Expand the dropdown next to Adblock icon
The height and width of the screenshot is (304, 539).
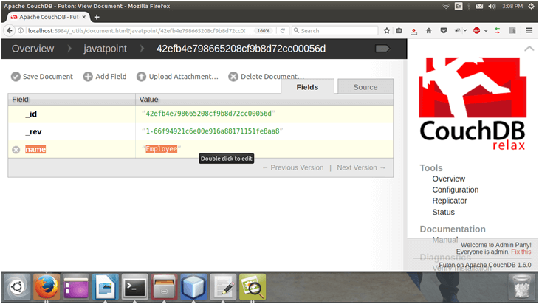coord(486,30)
